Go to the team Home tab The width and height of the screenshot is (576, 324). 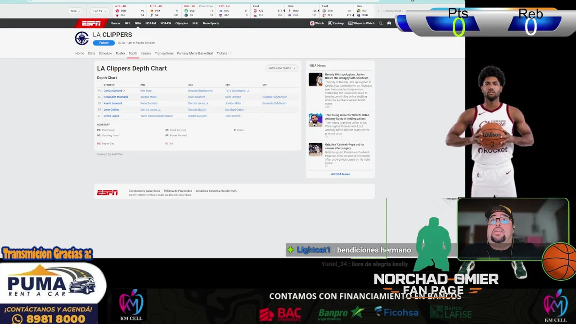(x=80, y=53)
